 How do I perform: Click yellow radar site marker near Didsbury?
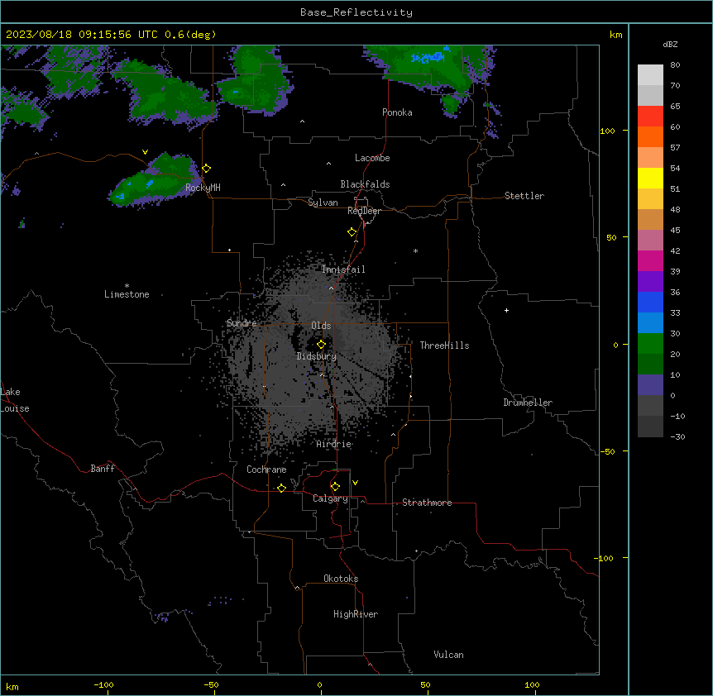pyautogui.click(x=321, y=345)
